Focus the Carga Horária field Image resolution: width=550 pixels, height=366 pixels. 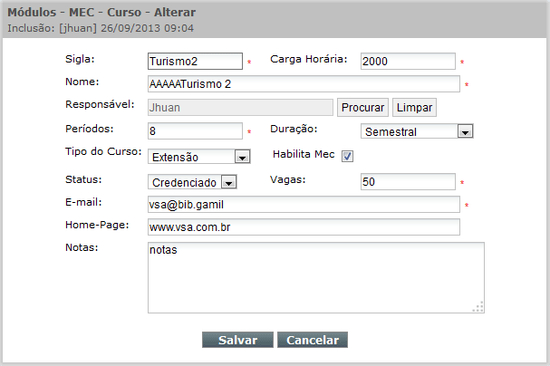(x=408, y=61)
